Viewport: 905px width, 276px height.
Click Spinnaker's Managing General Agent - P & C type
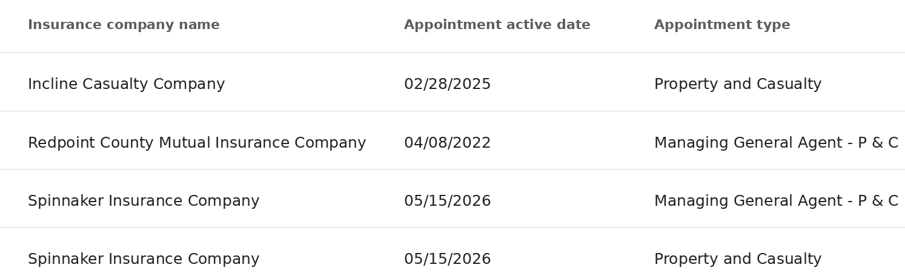(x=776, y=202)
